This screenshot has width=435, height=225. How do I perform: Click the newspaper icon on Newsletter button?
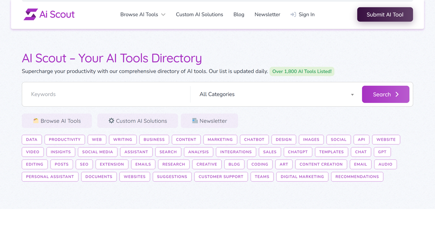[195, 121]
